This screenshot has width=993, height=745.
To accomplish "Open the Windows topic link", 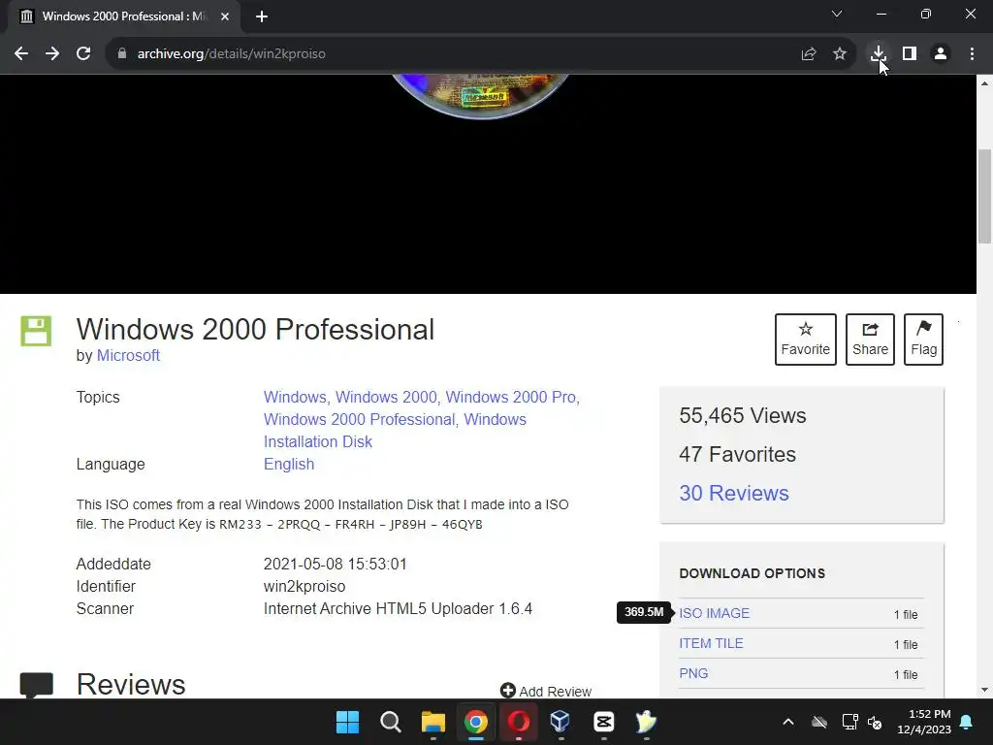I will tap(295, 397).
